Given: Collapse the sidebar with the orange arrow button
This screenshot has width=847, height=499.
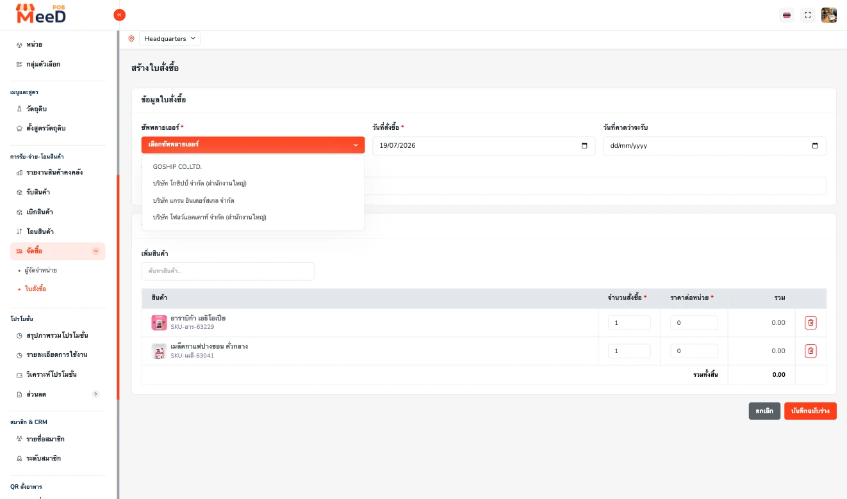Looking at the screenshot, I should point(119,15).
